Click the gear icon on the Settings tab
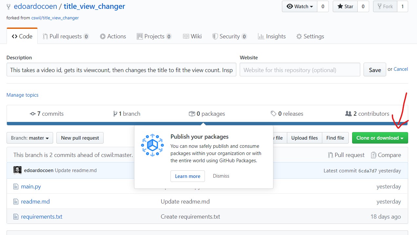The height and width of the screenshot is (235, 417). click(299, 36)
